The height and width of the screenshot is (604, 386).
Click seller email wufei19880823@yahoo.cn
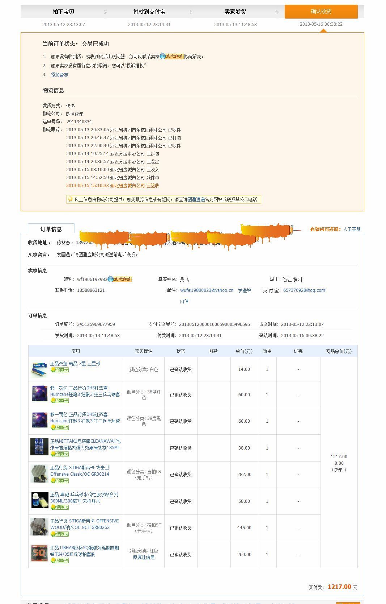[207, 290]
